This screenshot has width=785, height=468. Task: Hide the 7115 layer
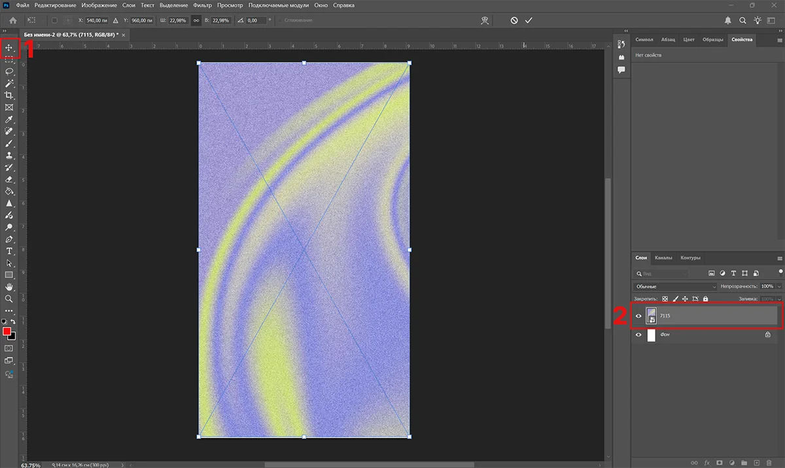[x=639, y=315]
